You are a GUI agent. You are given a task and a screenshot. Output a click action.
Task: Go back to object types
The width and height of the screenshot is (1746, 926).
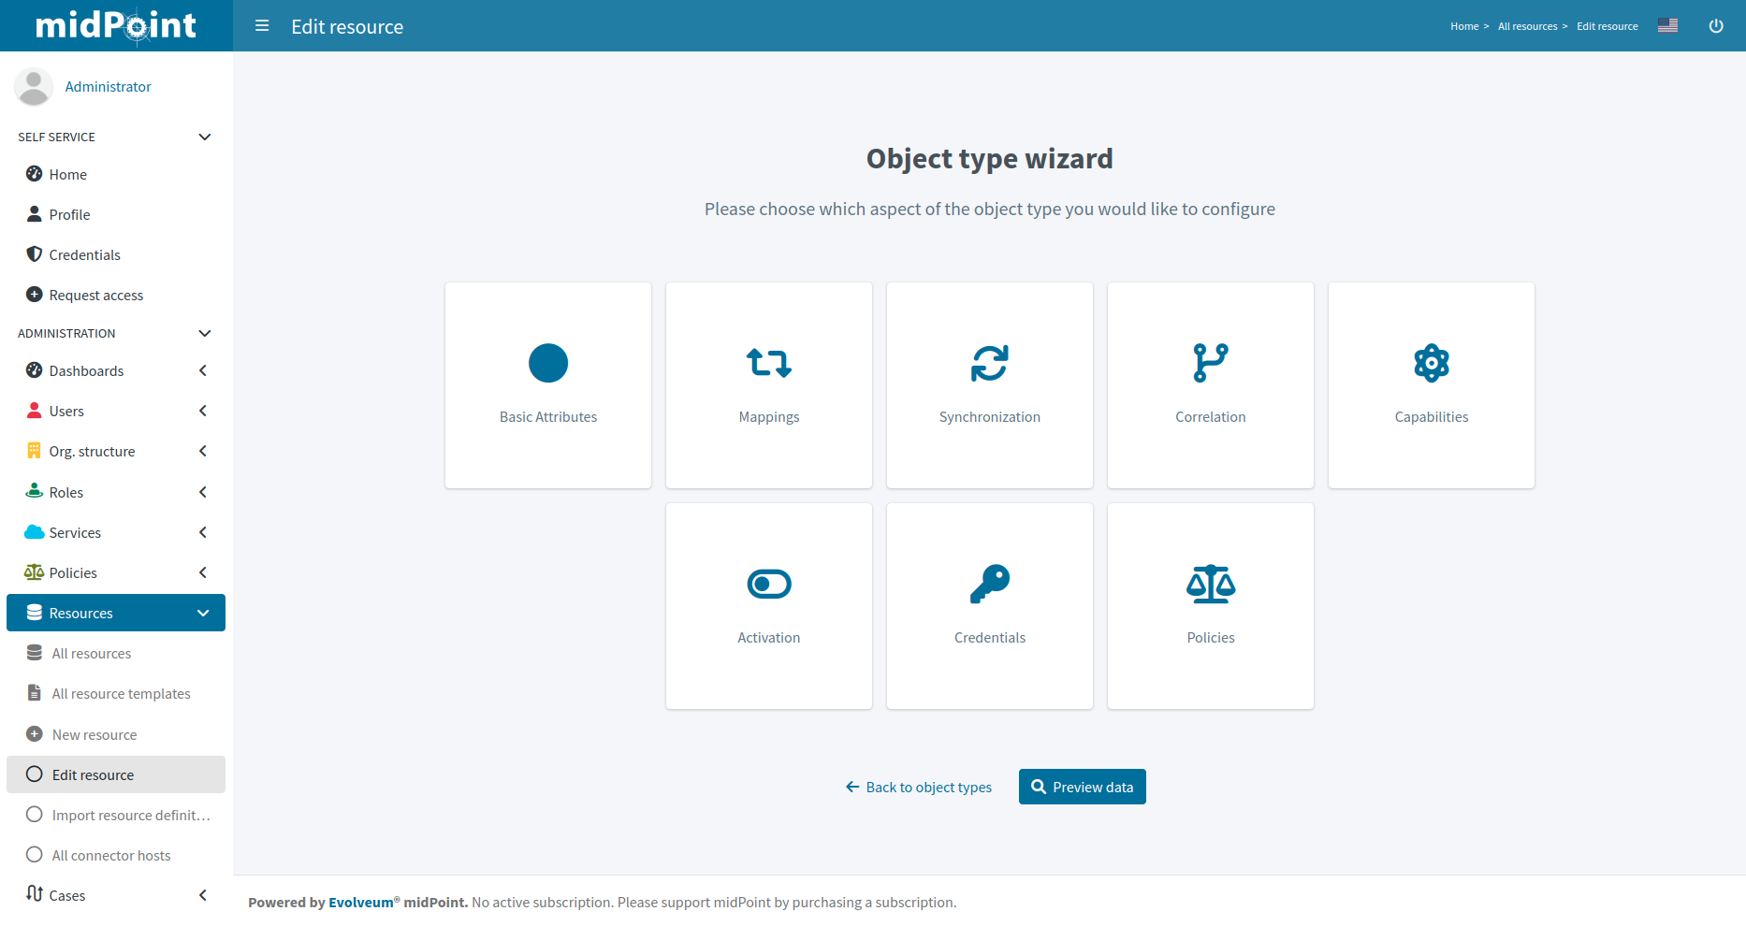click(x=918, y=787)
